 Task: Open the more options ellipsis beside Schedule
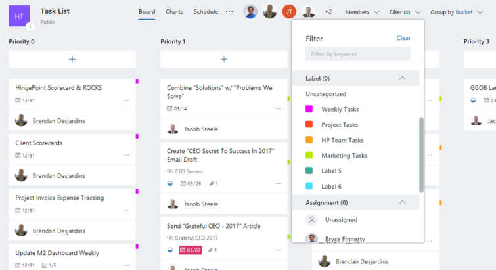tap(229, 12)
